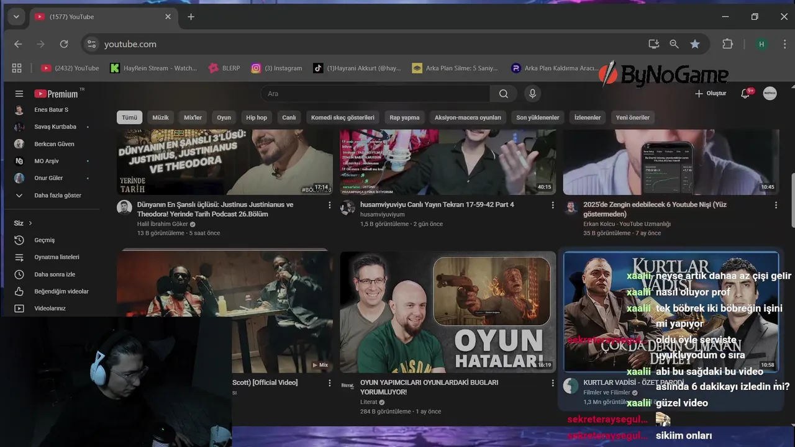Screen dimensions: 795x447
Task: Open the (3) Instagram bookmark
Action: point(277,68)
